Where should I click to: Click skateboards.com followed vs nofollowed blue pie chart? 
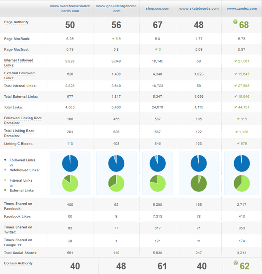(199, 164)
